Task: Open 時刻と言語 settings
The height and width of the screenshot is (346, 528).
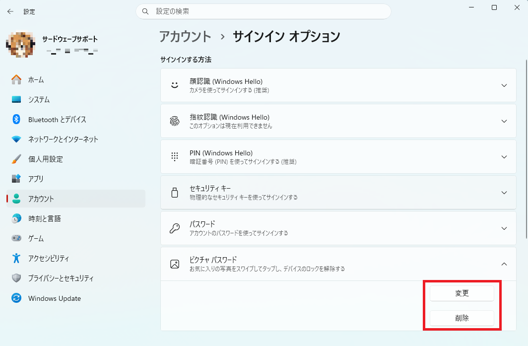Action: [x=76, y=218]
